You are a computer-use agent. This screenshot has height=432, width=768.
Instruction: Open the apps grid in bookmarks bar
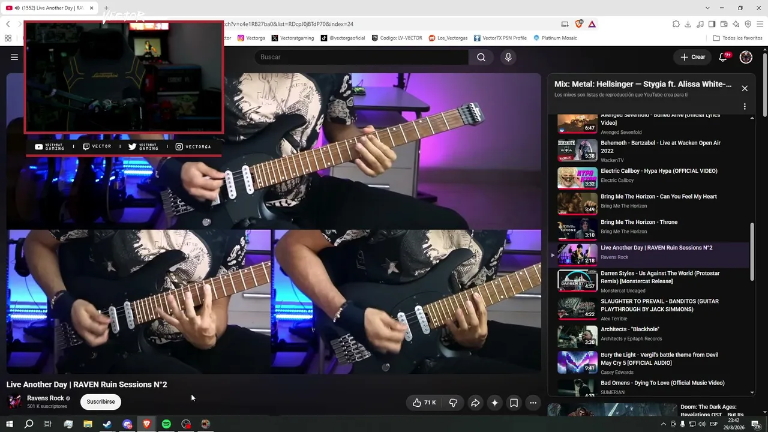(x=8, y=38)
